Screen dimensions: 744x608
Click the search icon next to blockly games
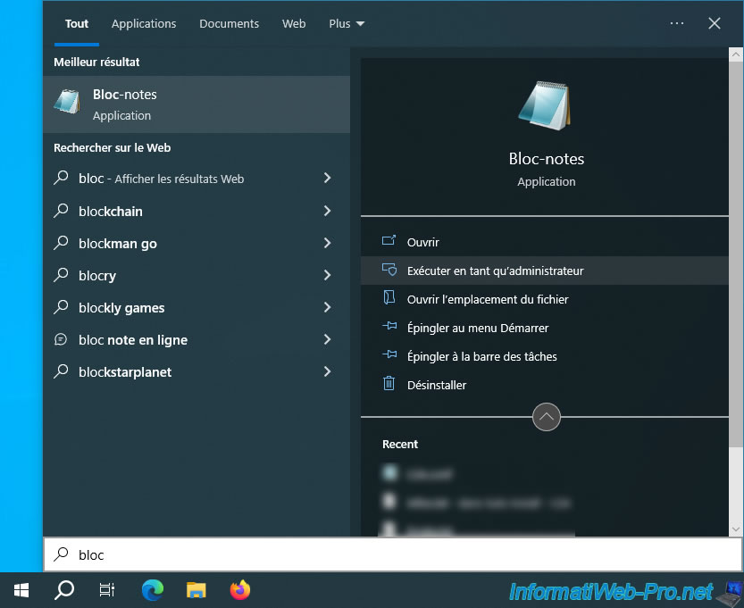[x=62, y=307]
